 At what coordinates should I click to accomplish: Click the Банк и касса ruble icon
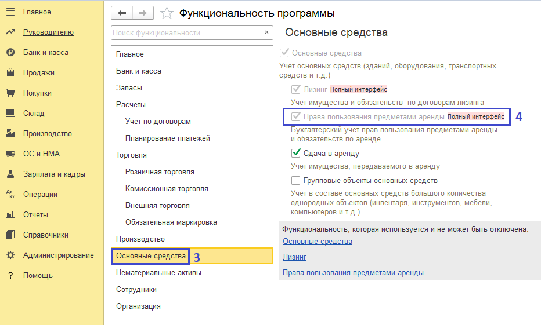tap(10, 53)
